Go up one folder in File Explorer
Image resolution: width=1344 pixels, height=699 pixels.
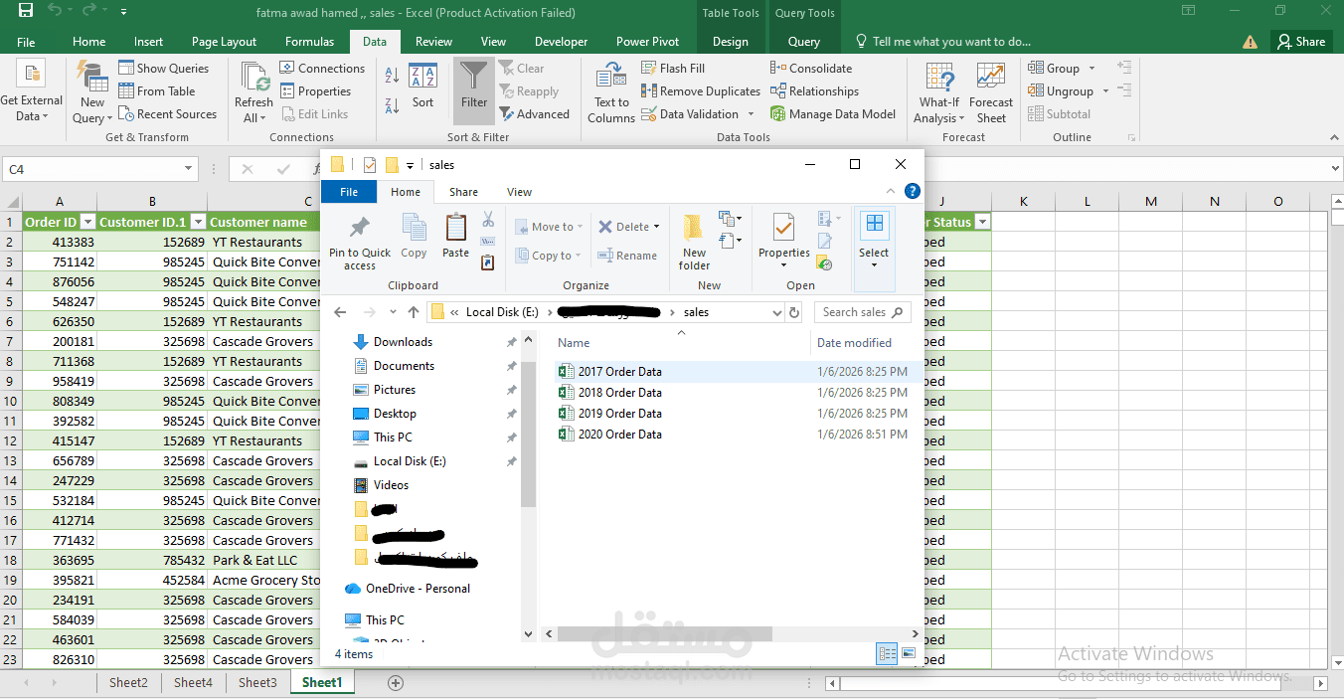click(x=414, y=312)
